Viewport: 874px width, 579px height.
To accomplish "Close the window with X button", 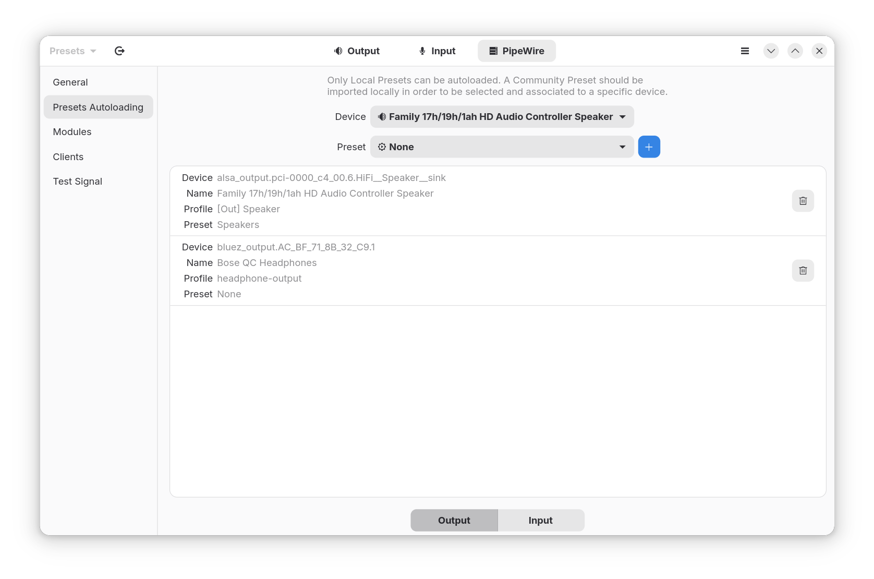I will coord(819,51).
